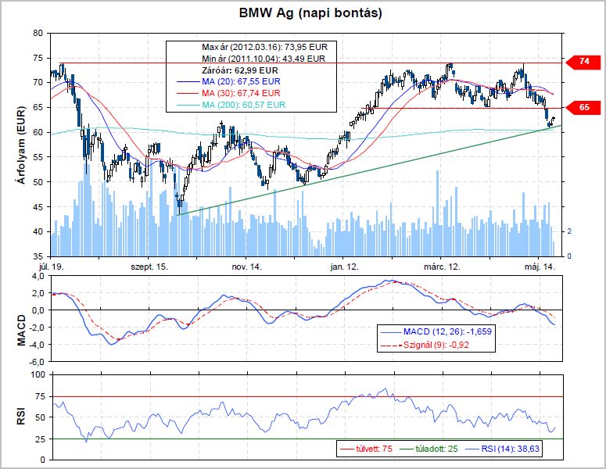Click the 4,0 label on MACD axis

click(39, 276)
